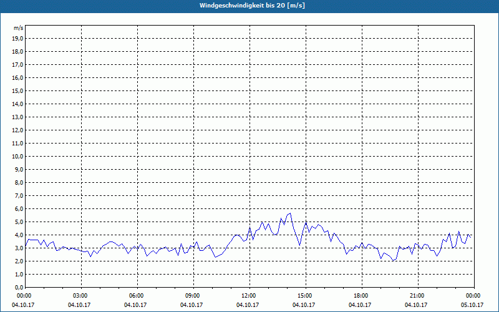Select the 04.10.17 date under 18:00
The width and height of the screenshot is (499, 312).
click(360, 305)
